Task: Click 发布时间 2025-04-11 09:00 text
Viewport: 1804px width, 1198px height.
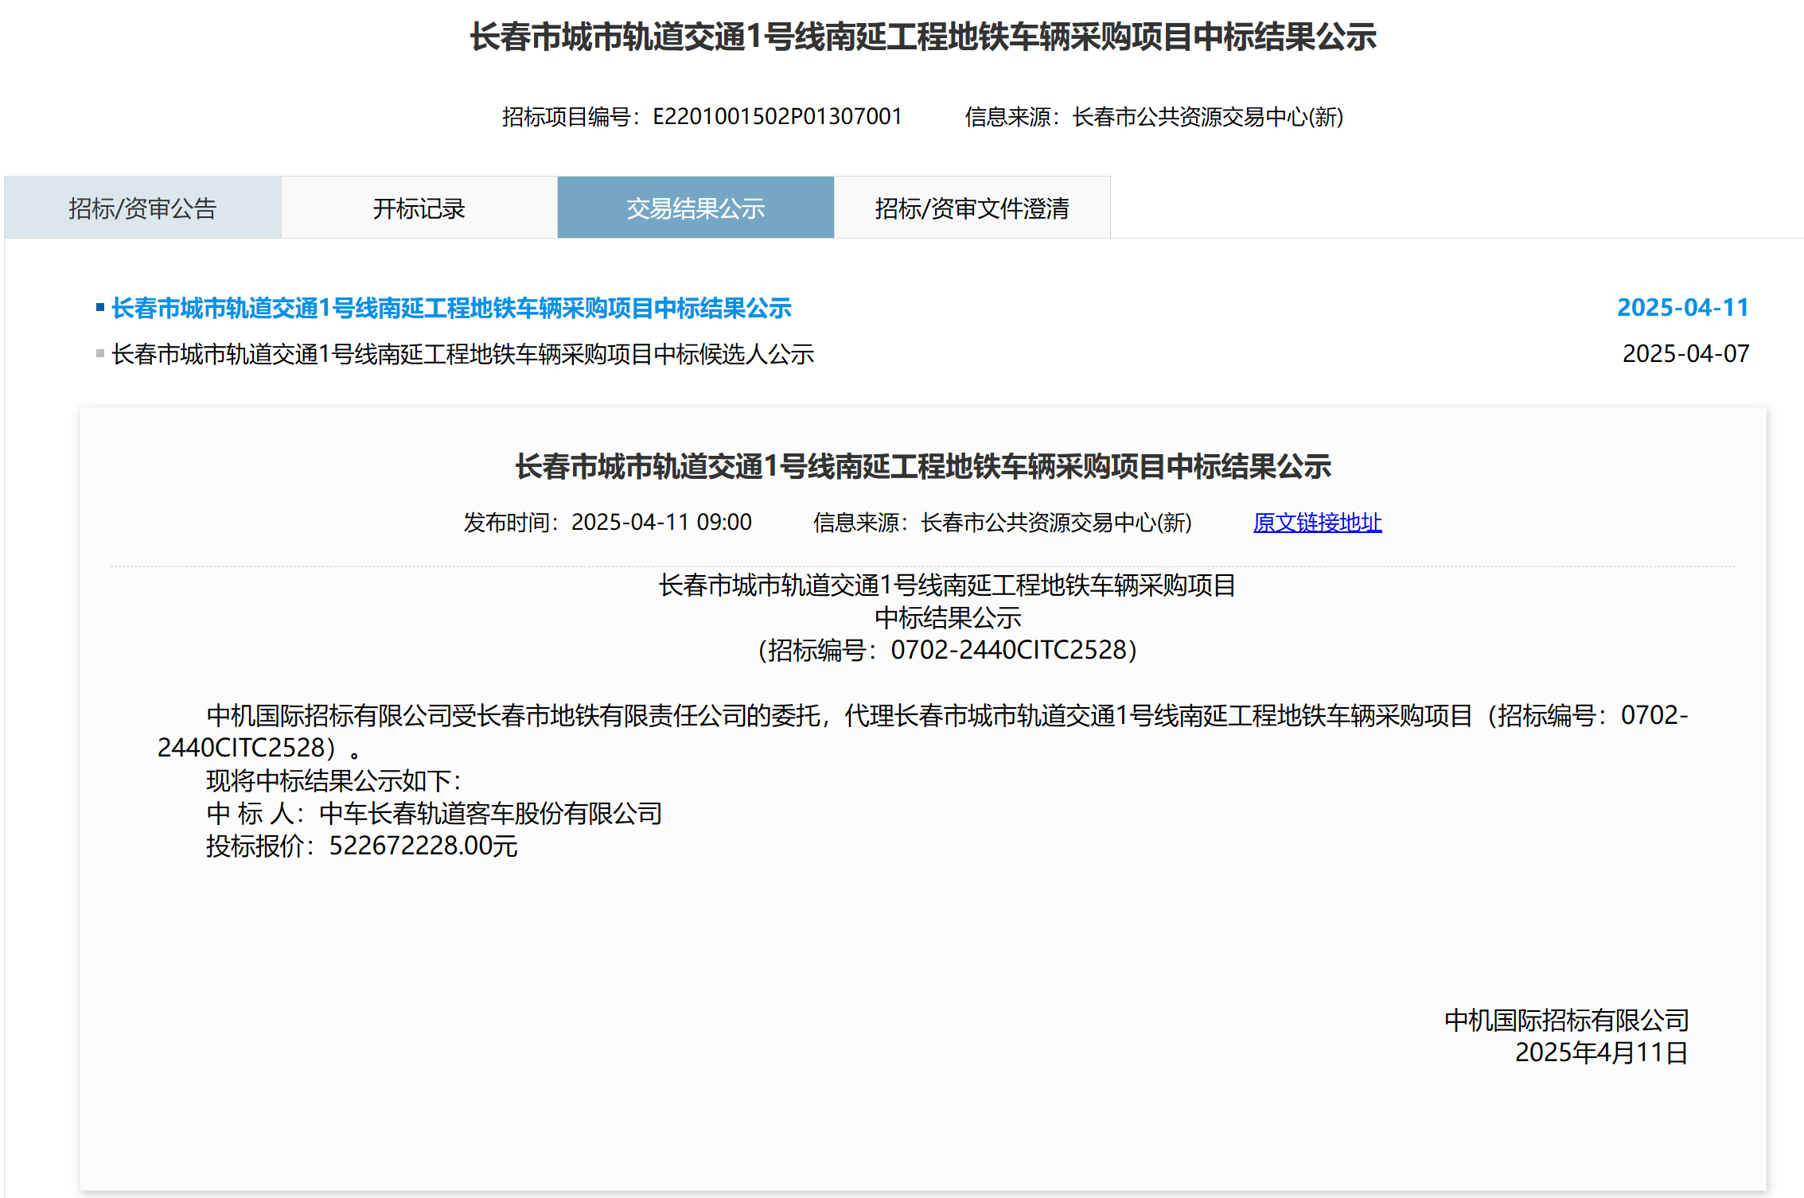Action: coord(608,523)
